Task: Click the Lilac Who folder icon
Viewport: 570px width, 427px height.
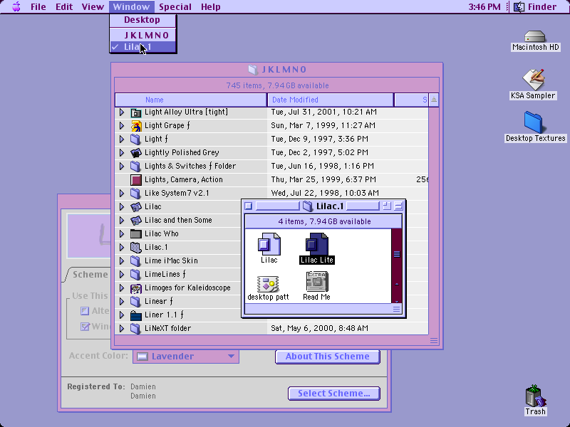Action: (x=135, y=234)
